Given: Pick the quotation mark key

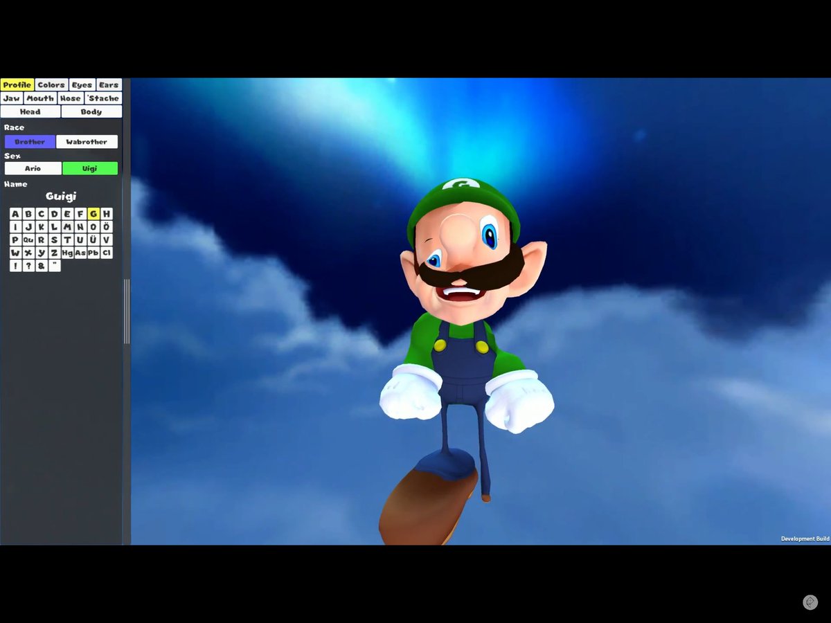Looking at the screenshot, I should (x=54, y=266).
